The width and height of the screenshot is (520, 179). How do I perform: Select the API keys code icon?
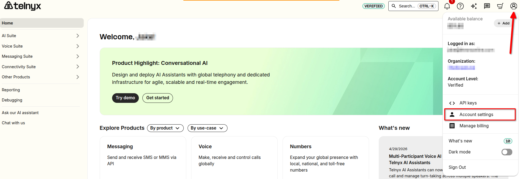(452, 103)
